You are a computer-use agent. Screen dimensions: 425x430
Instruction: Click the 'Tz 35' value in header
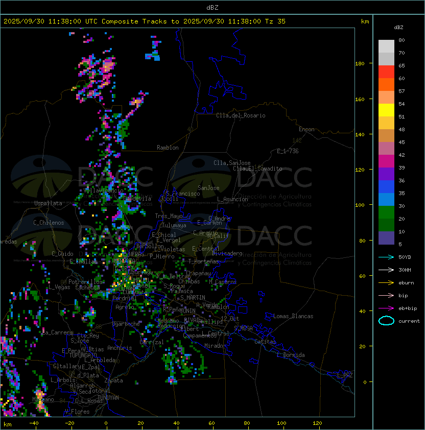coord(275,21)
